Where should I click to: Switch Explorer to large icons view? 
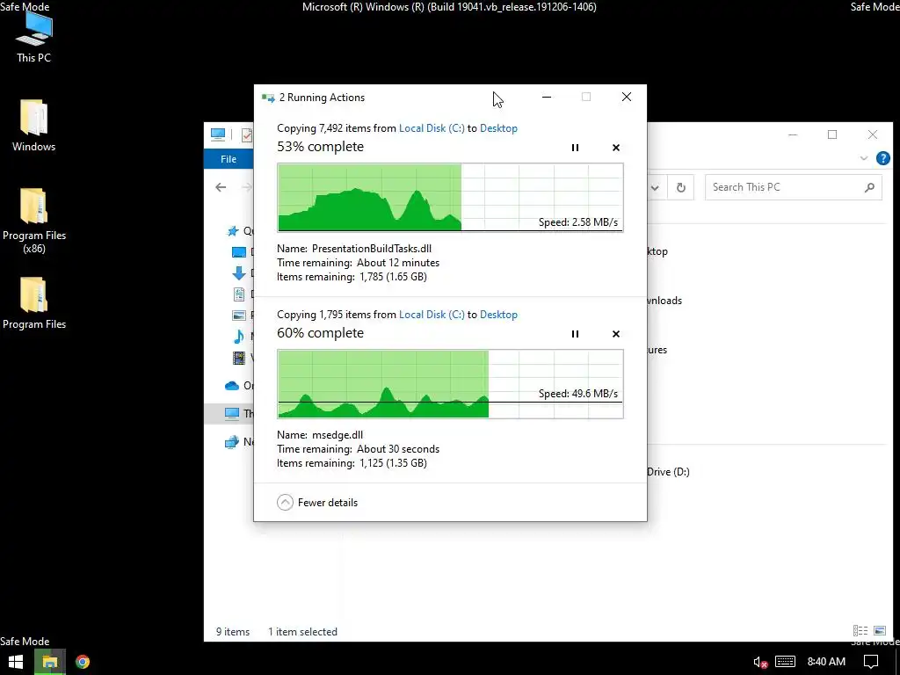[x=879, y=631]
